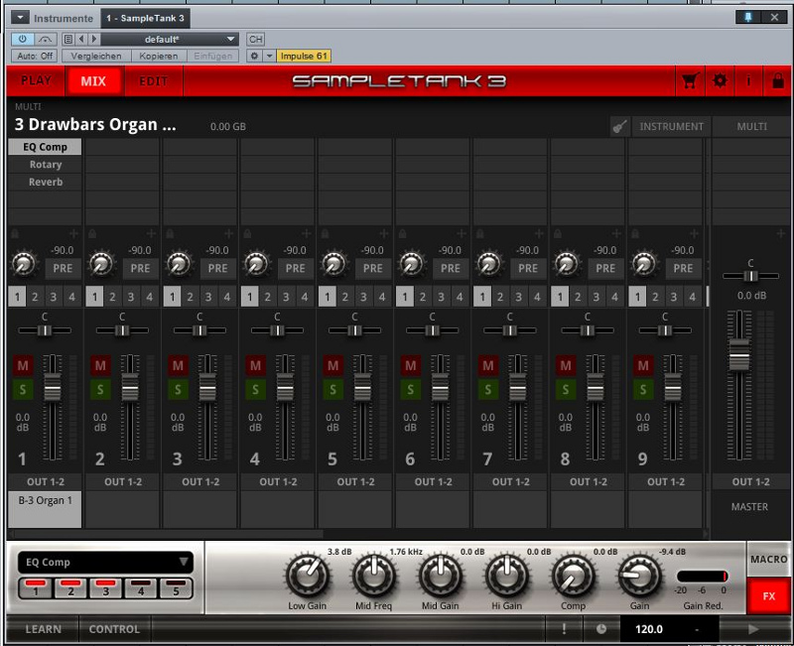This screenshot has width=794, height=646.
Task: Switch to the MIX tab
Action: 93,81
